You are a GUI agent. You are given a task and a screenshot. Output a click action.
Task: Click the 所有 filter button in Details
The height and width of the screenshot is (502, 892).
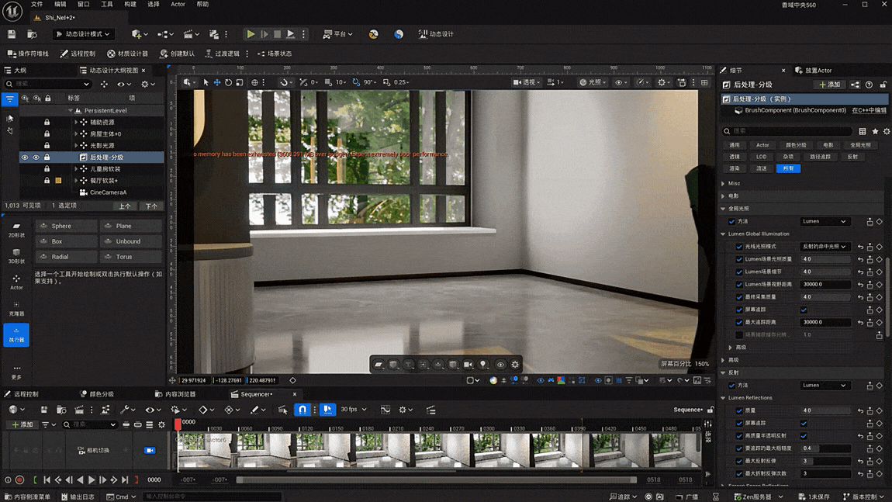(x=788, y=168)
